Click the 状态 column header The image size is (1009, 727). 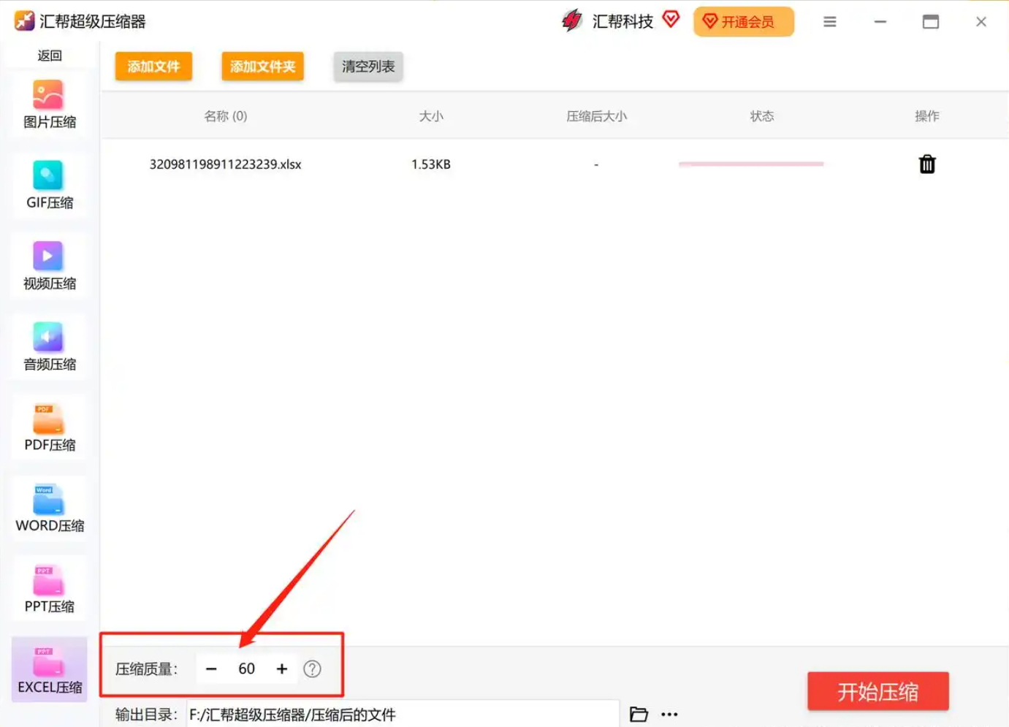762,116
